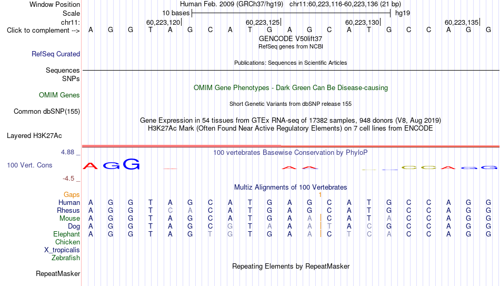
Task: Click the Rhesus species row label
Action: coord(68,210)
